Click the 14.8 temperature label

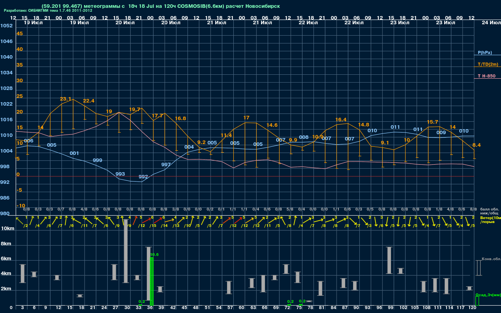pos(364,125)
